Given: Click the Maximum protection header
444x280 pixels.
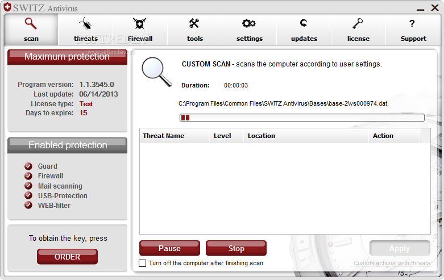Looking at the screenshot, I should pyautogui.click(x=67, y=57).
